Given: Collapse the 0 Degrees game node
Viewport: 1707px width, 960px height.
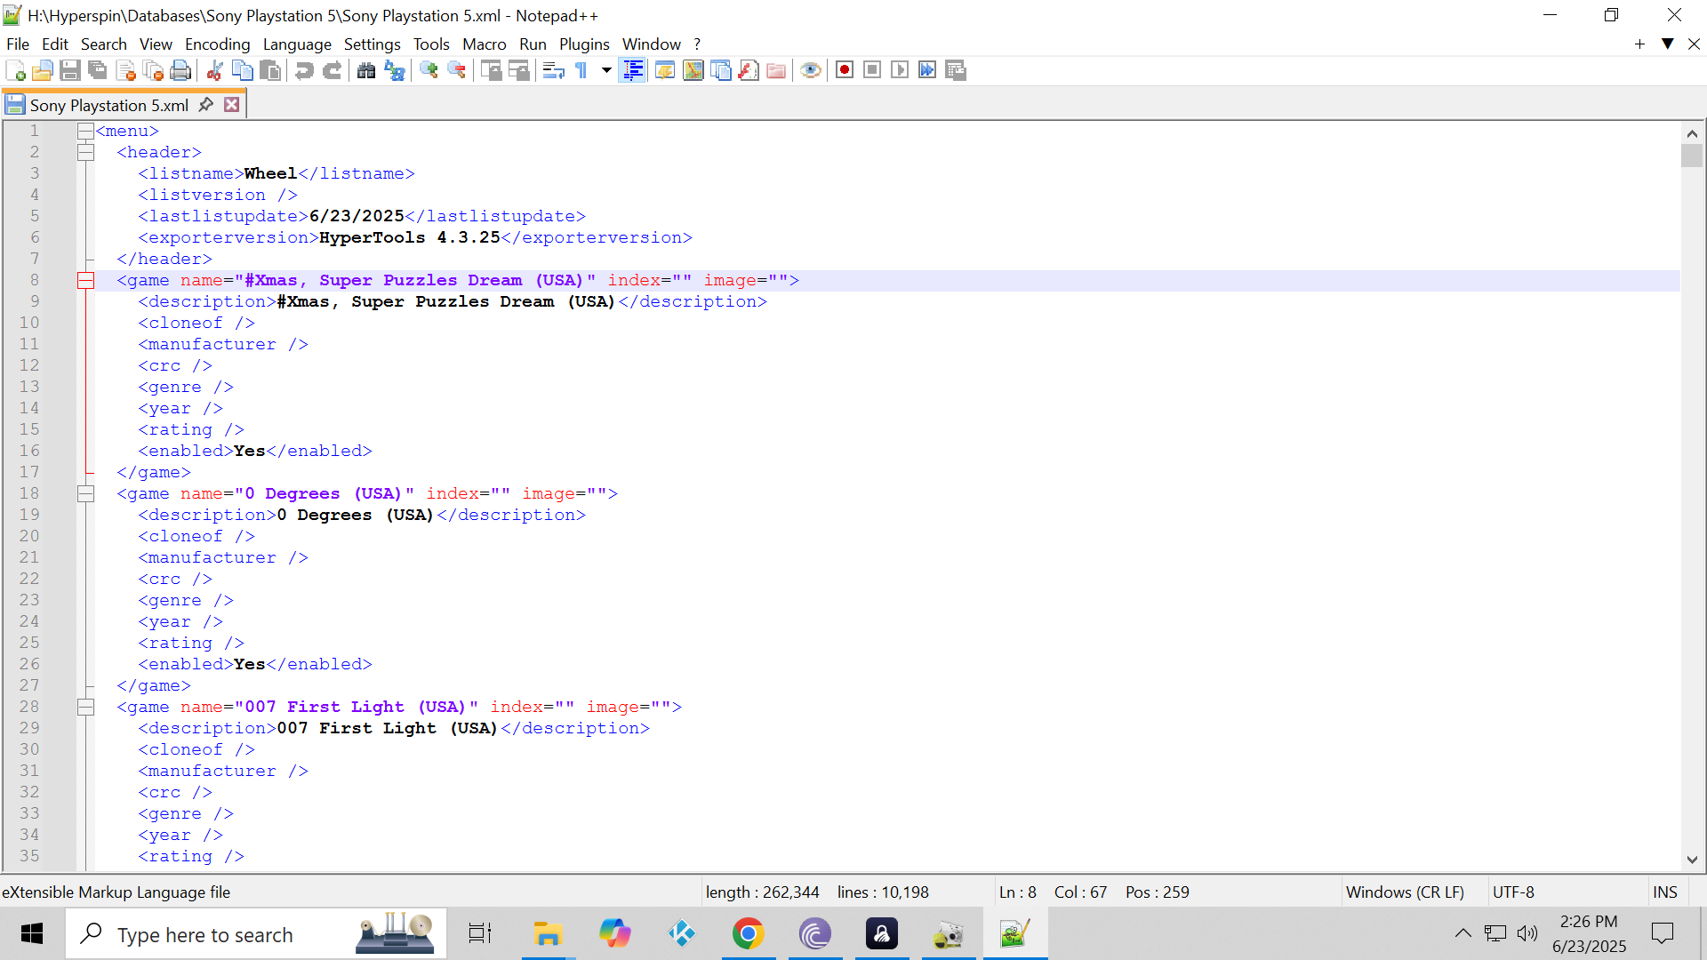Looking at the screenshot, I should click(85, 494).
